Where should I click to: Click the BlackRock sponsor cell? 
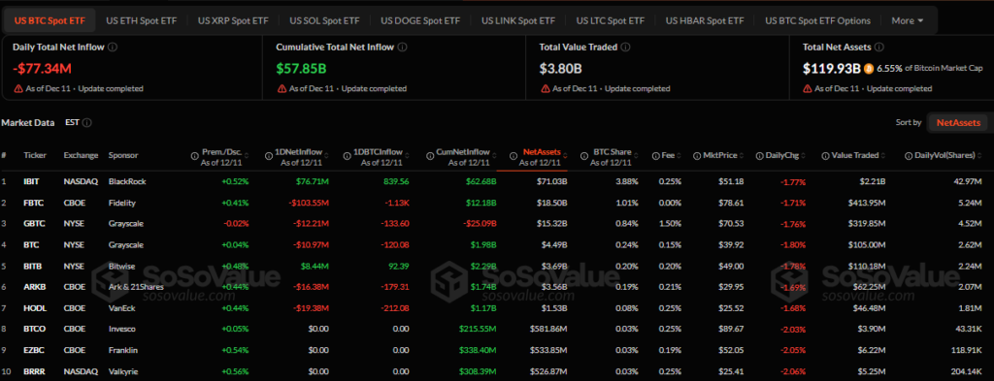pyautogui.click(x=127, y=181)
